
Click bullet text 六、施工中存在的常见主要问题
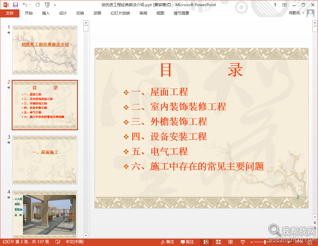click(x=197, y=166)
